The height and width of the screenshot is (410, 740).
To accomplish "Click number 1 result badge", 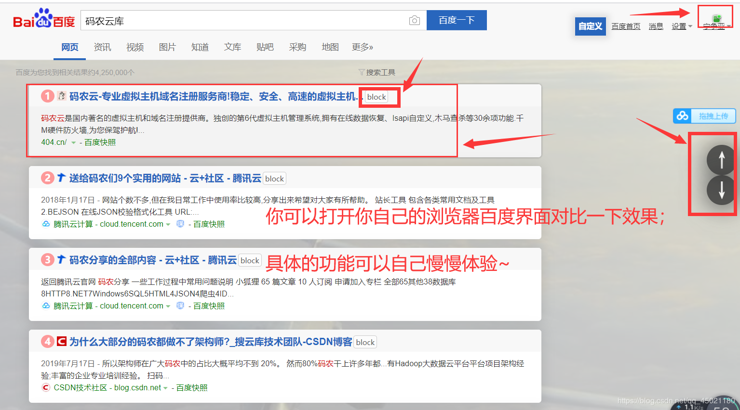I will (47, 96).
